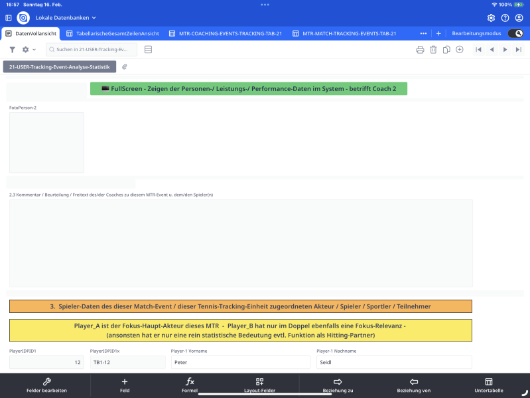The height and width of the screenshot is (398, 530).
Task: Switch to DatenVollansicht tab
Action: point(31,33)
